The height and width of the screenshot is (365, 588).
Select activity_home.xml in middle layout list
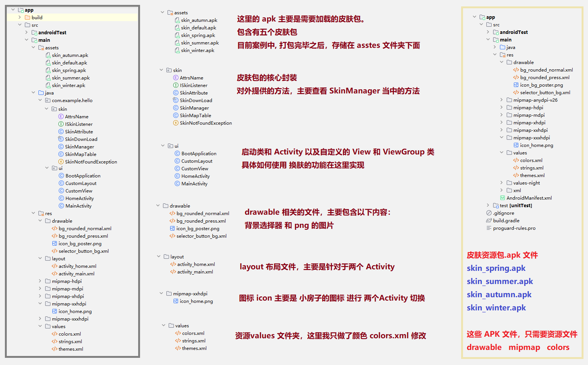pyautogui.click(x=196, y=264)
